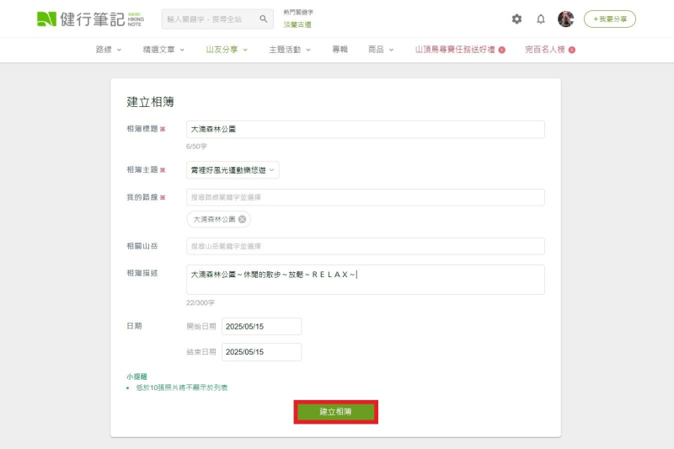
Task: Open the 相簿主題 dropdown
Action: [x=233, y=170]
